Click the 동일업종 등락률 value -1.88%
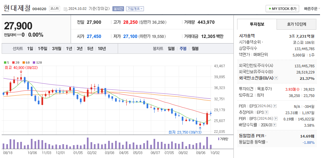The height and width of the screenshot is (158, 324). point(308,142)
